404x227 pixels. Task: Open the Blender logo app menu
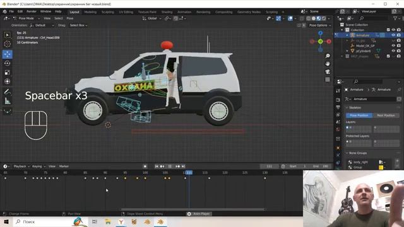point(4,11)
